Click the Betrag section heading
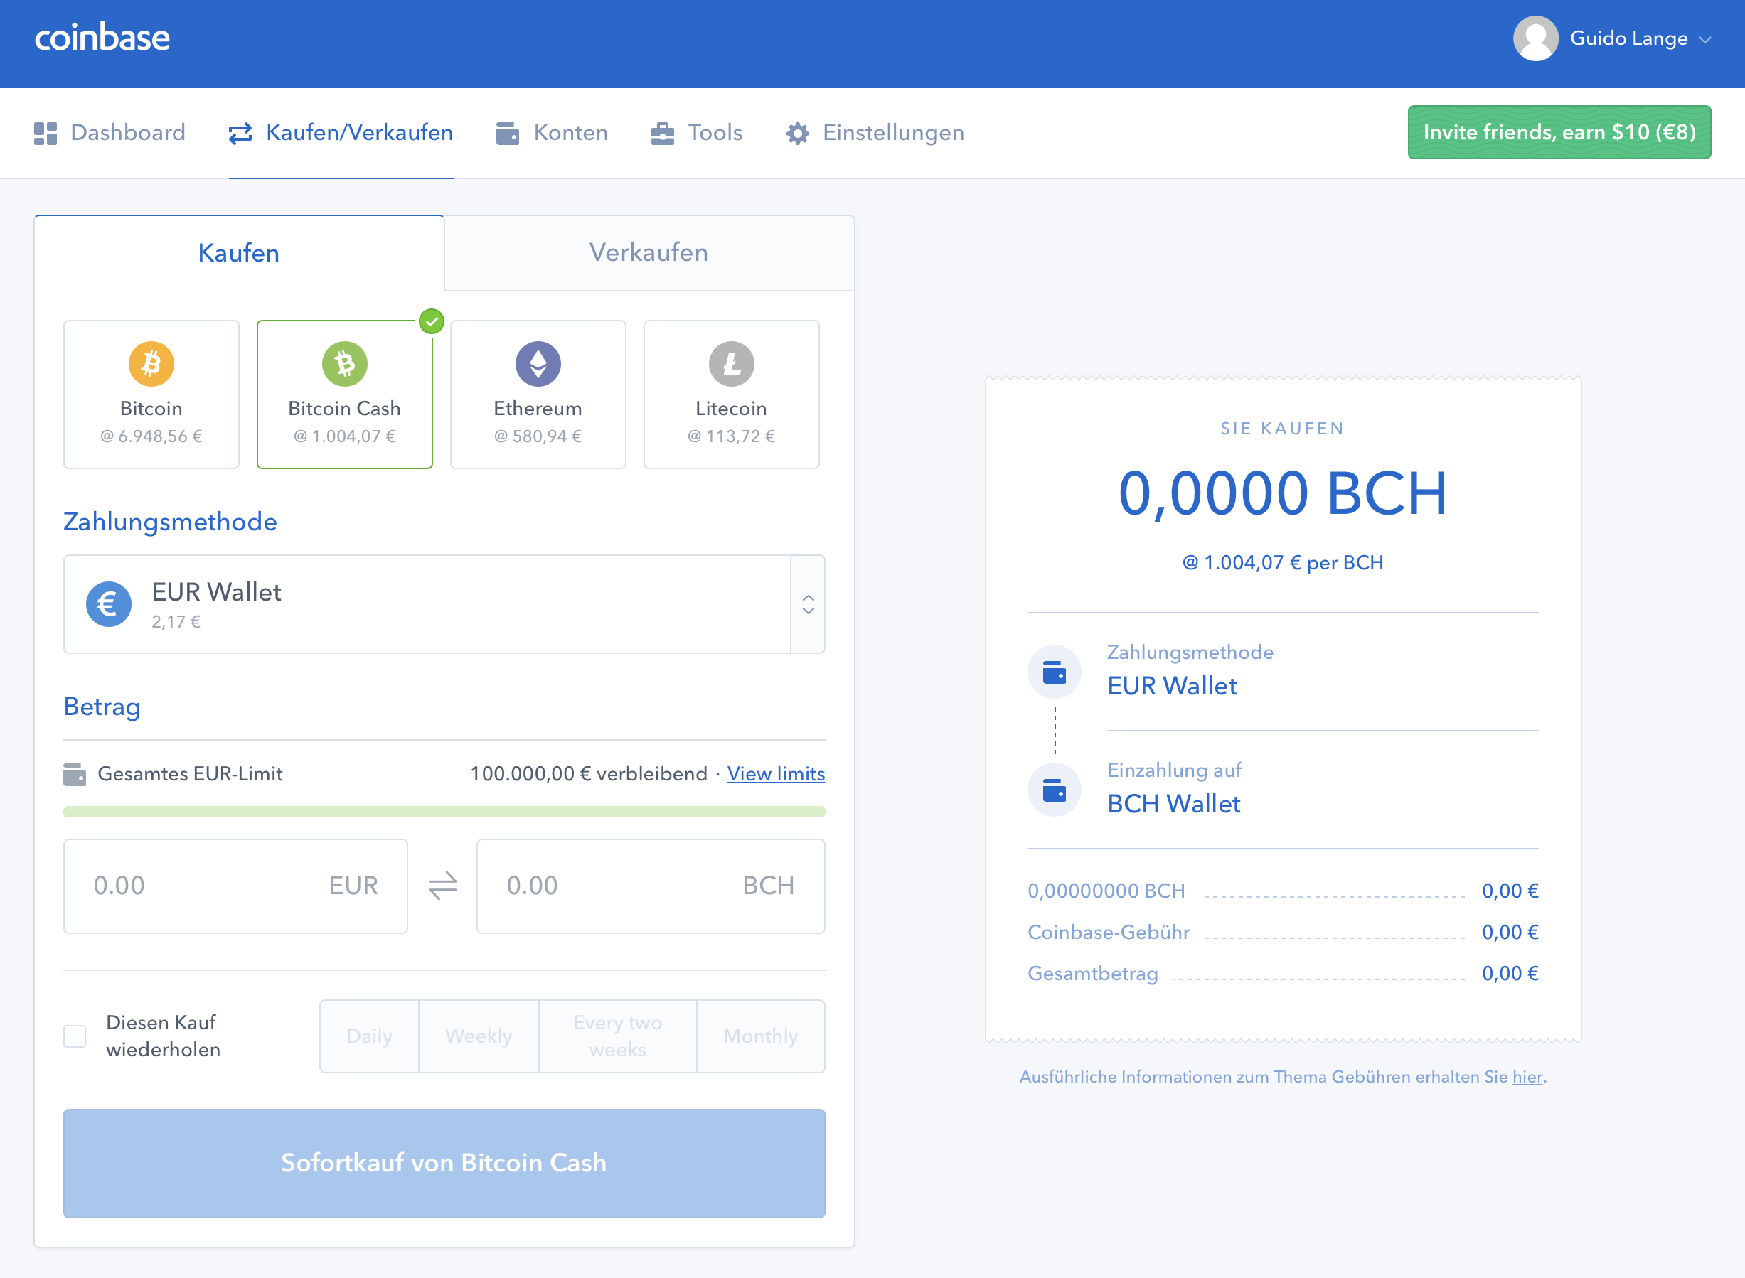This screenshot has width=1745, height=1278. pyautogui.click(x=102, y=707)
